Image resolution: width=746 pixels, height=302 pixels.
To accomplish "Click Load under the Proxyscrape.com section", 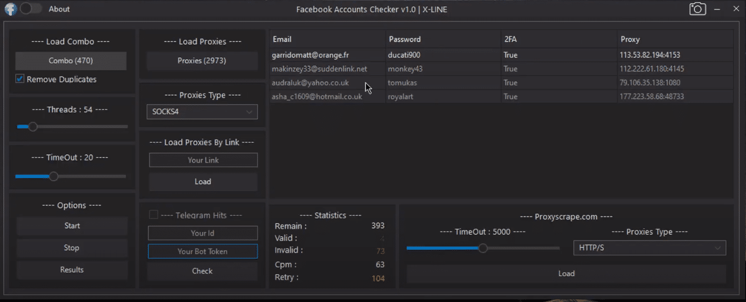I will (566, 274).
